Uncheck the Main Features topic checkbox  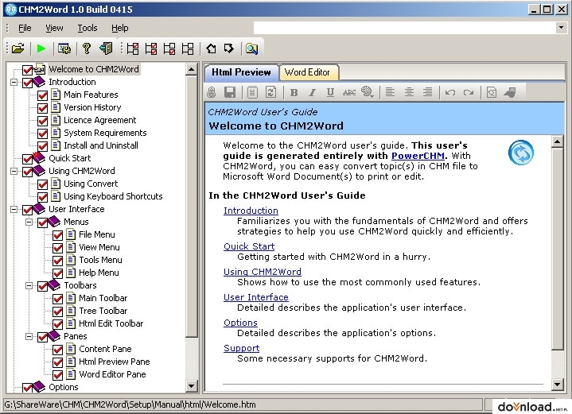coord(43,95)
